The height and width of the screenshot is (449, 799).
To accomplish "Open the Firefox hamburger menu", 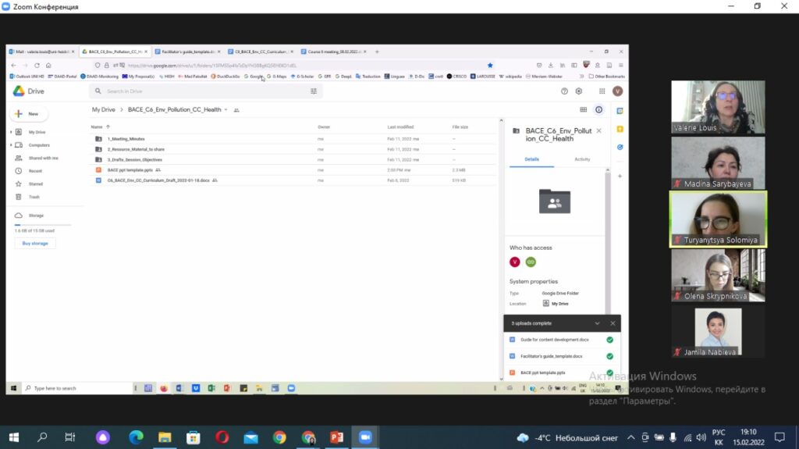I will click(x=620, y=66).
